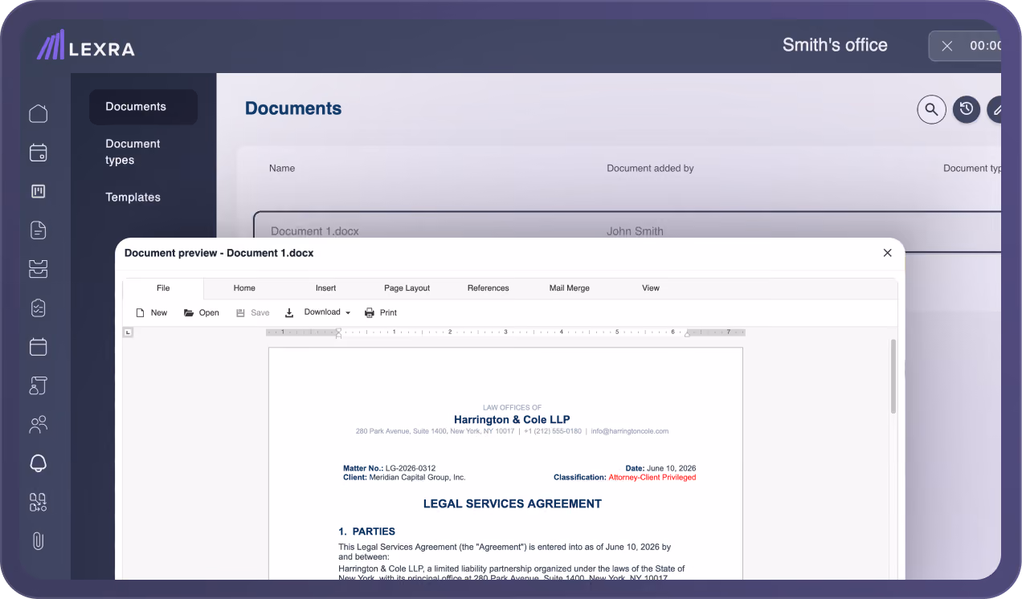Open the View ribbon tab
The image size is (1022, 599).
(650, 288)
